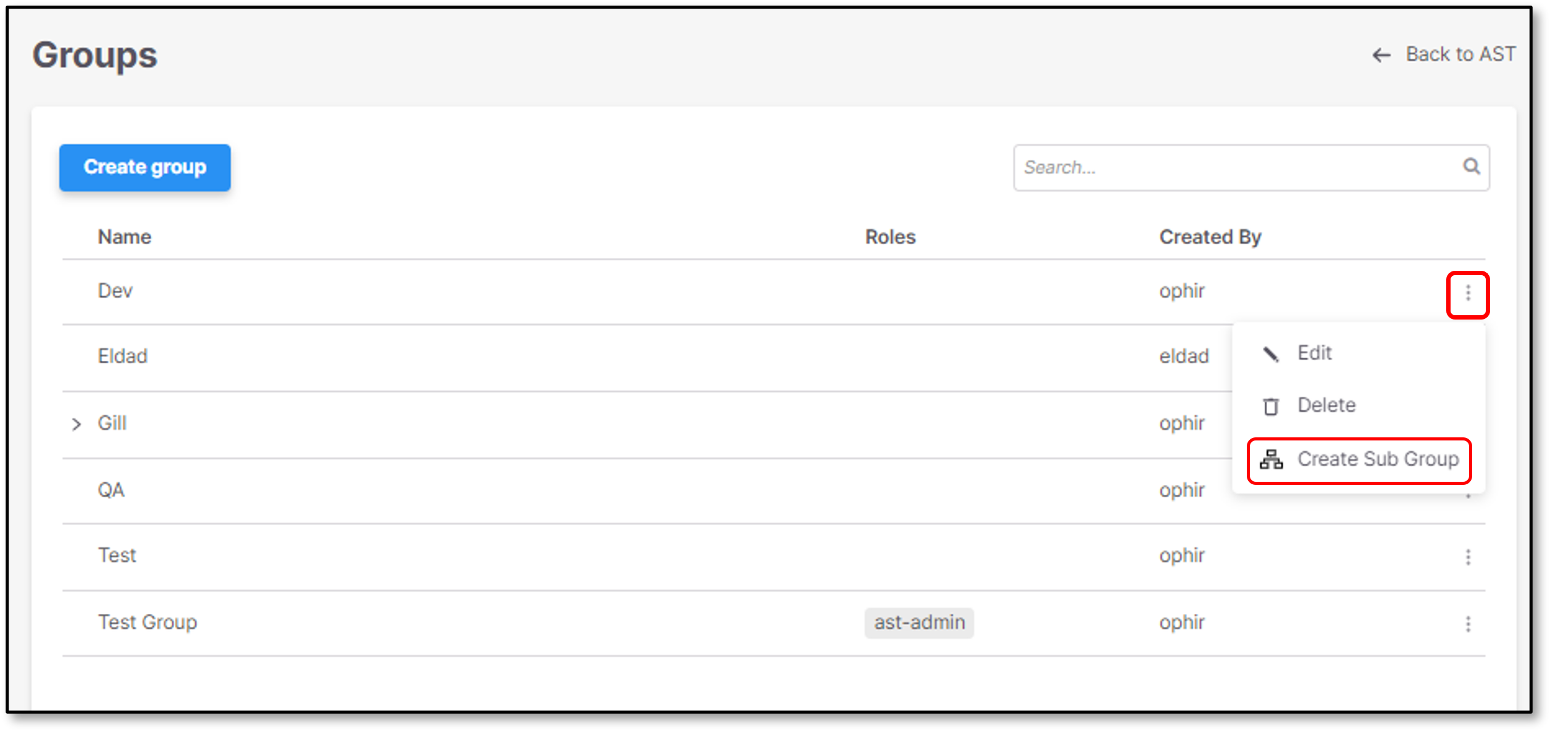
Task: Click the Create group button
Action: coord(145,167)
